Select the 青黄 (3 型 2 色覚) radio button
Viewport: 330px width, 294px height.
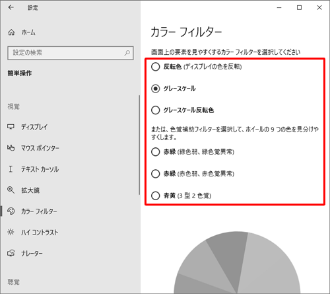point(156,196)
